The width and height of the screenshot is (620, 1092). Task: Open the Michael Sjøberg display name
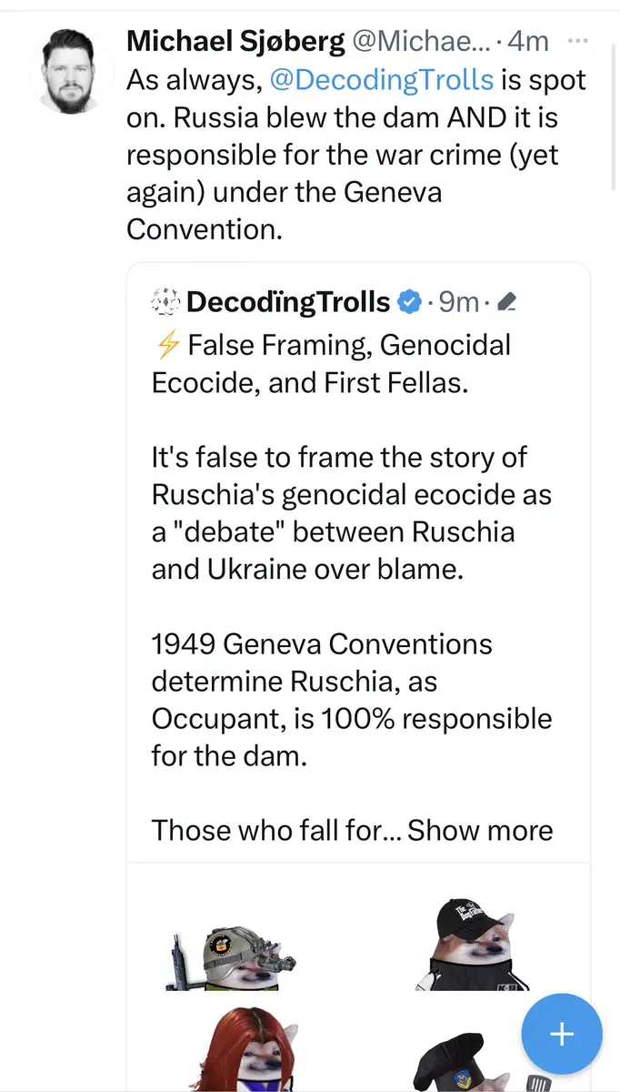[x=235, y=41]
